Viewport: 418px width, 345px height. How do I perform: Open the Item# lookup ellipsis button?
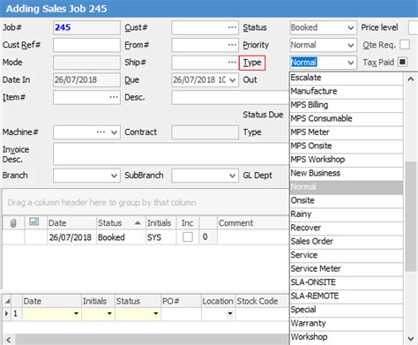click(114, 97)
